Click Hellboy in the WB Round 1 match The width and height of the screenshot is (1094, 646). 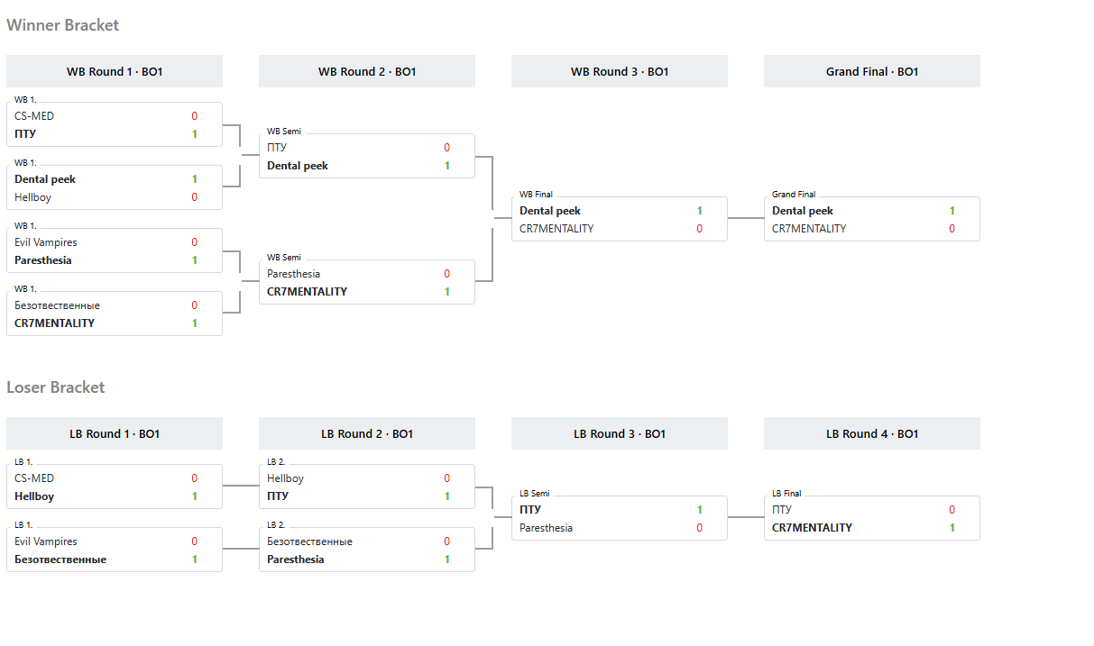33,197
